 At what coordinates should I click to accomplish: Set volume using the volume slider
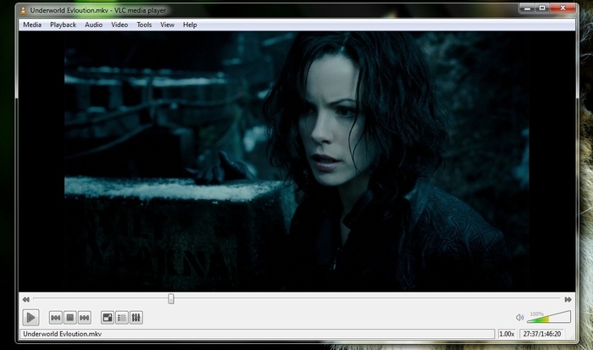pos(549,317)
